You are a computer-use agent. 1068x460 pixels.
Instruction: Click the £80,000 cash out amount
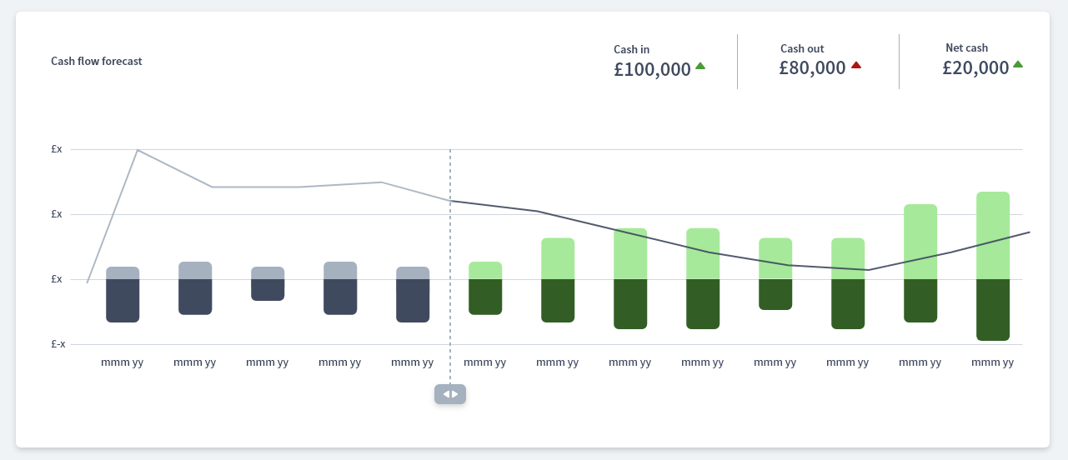point(812,68)
